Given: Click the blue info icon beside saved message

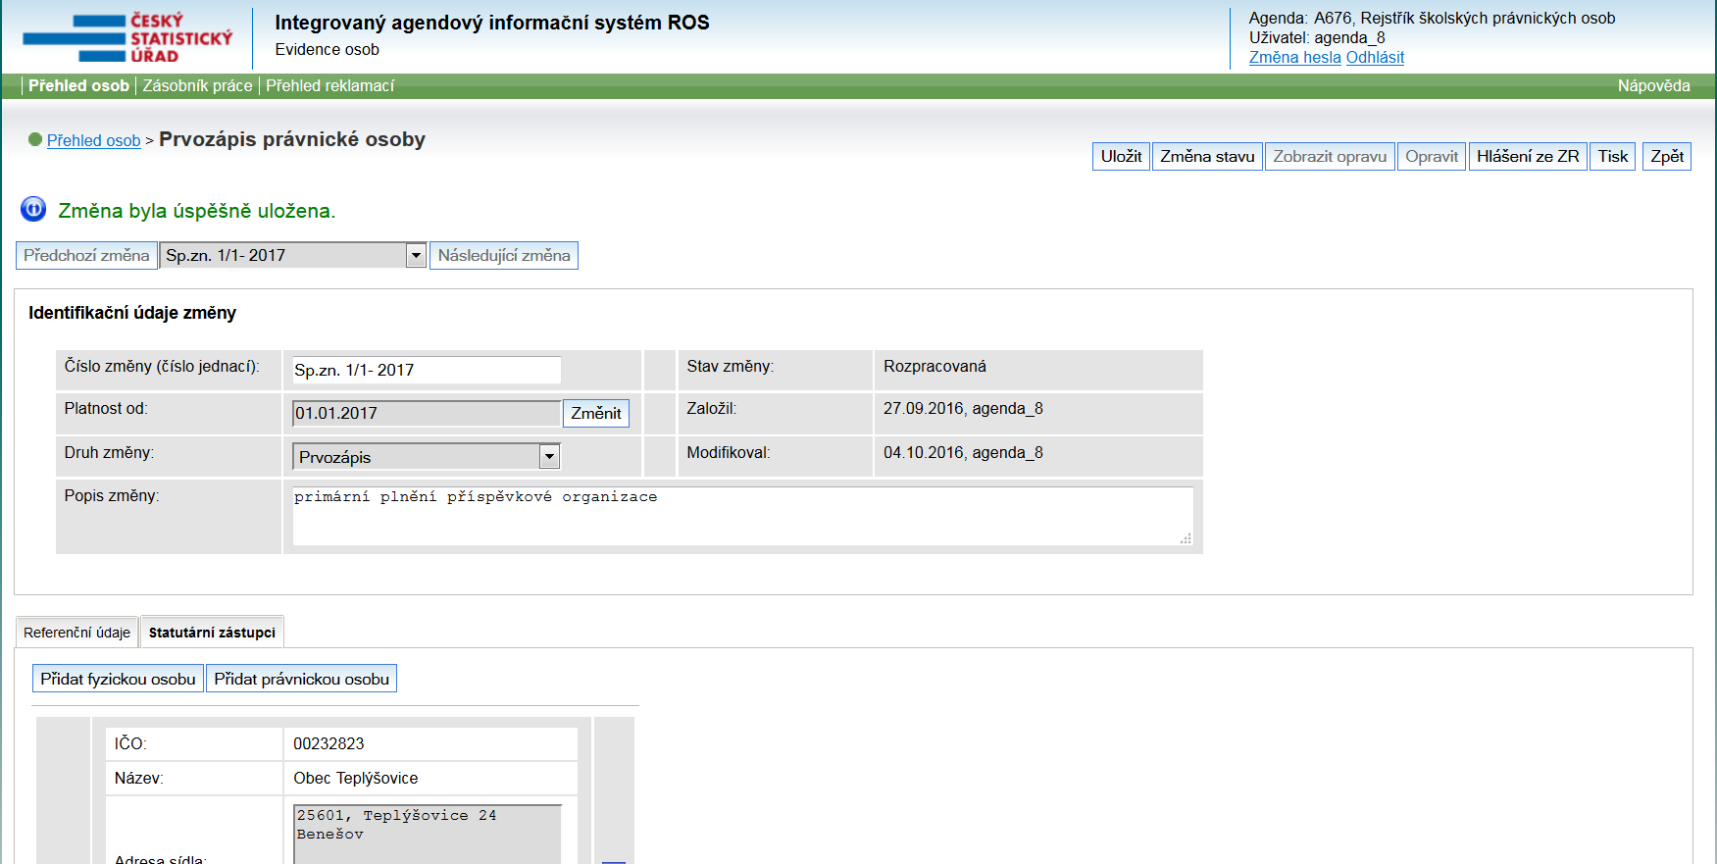Looking at the screenshot, I should (33, 209).
